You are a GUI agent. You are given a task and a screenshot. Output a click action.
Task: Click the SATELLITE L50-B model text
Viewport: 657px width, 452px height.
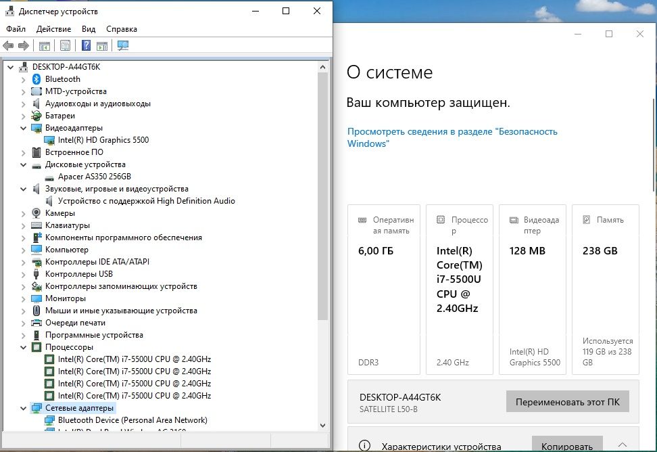point(389,409)
